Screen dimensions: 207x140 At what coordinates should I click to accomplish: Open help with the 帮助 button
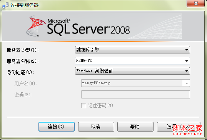point(135,127)
